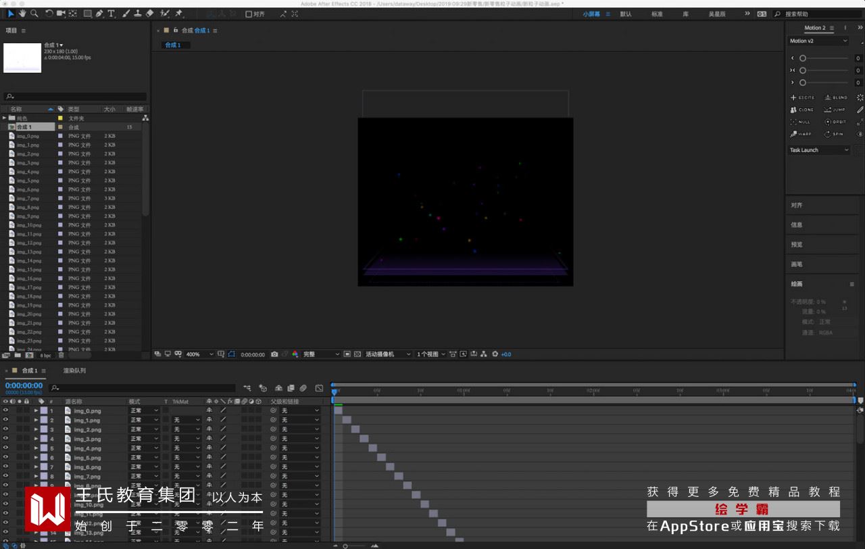
Task: Select the Unified Camera tool
Action: point(61,14)
